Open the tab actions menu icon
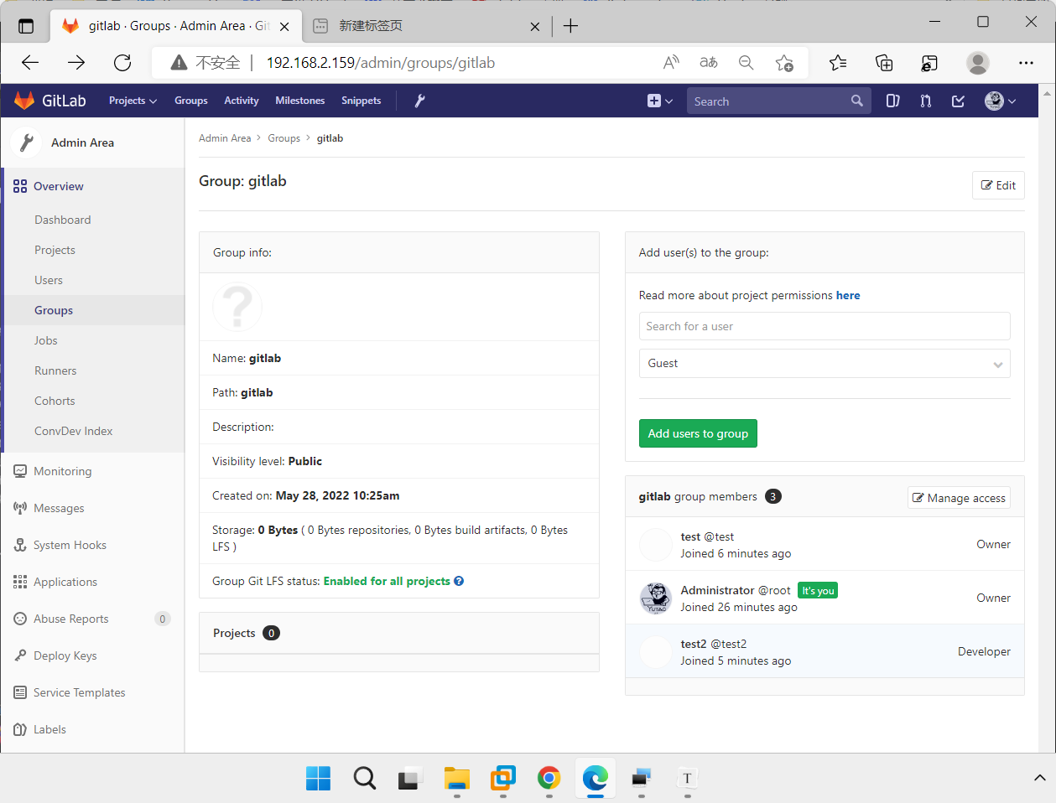The height and width of the screenshot is (803, 1056). [26, 26]
